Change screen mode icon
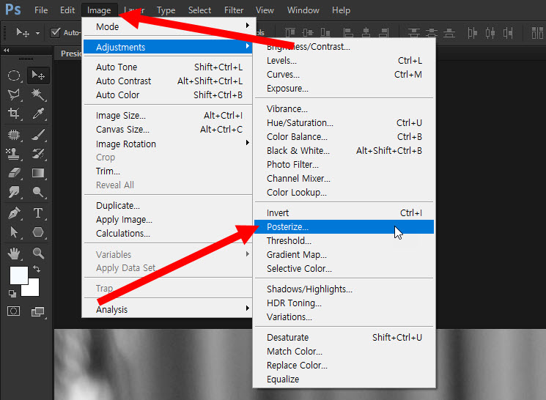546x400 pixels. [37, 311]
